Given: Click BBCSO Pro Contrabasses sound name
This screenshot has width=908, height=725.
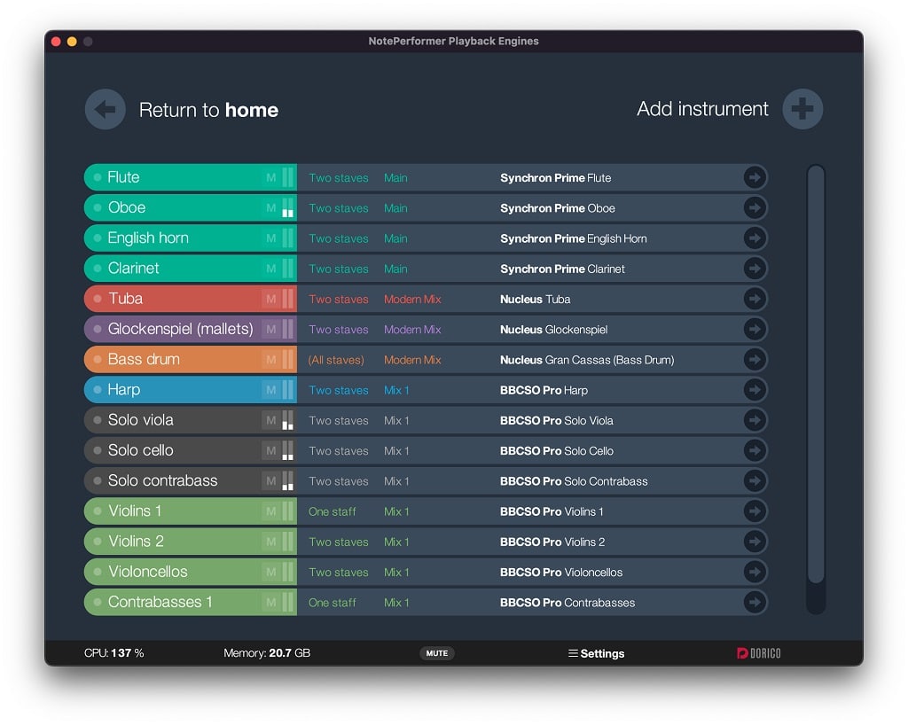Looking at the screenshot, I should coord(567,603).
